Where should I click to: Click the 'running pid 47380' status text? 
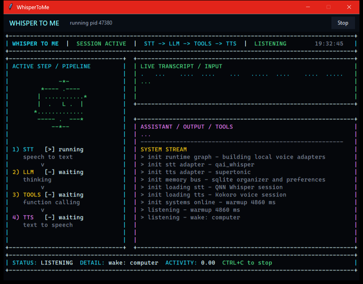coord(91,23)
